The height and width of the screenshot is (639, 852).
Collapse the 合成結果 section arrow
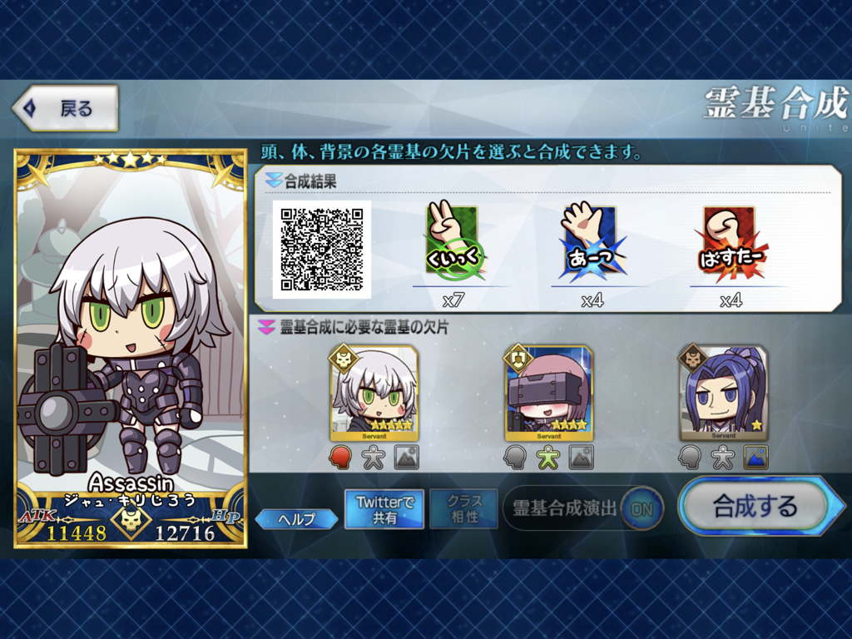(x=273, y=181)
